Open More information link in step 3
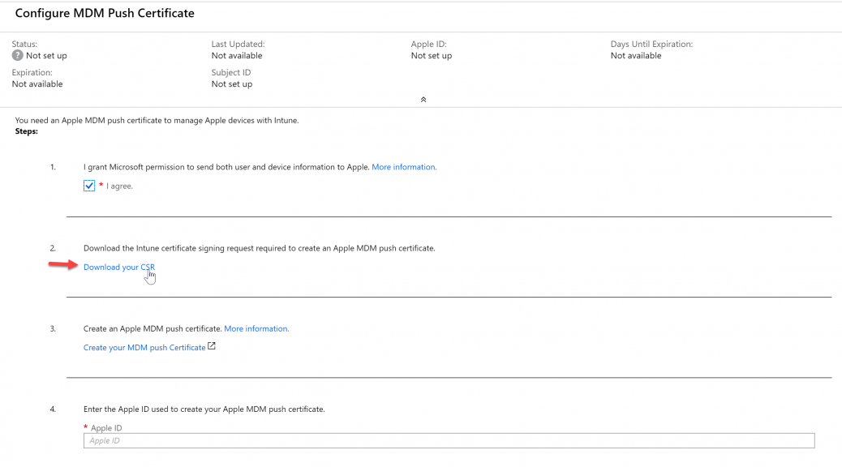This screenshot has width=842, height=467. (x=256, y=328)
